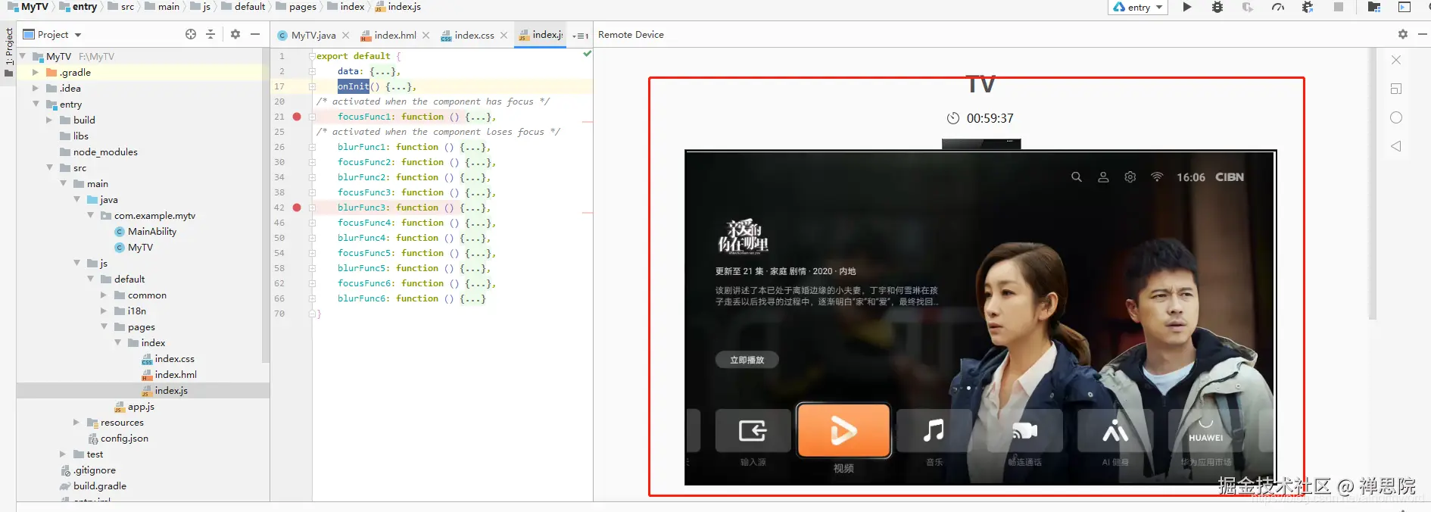Attach debugger to process icon
Viewport: 1431px width, 512px height.
(1308, 7)
